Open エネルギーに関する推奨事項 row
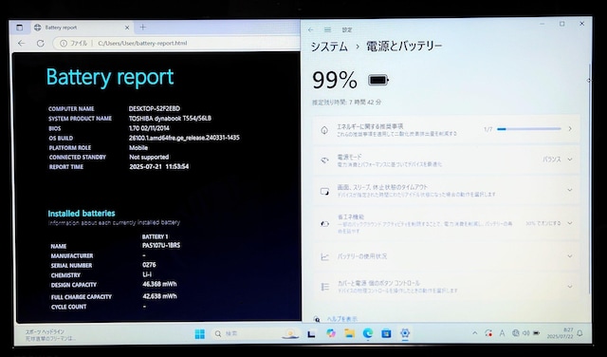 pos(446,129)
